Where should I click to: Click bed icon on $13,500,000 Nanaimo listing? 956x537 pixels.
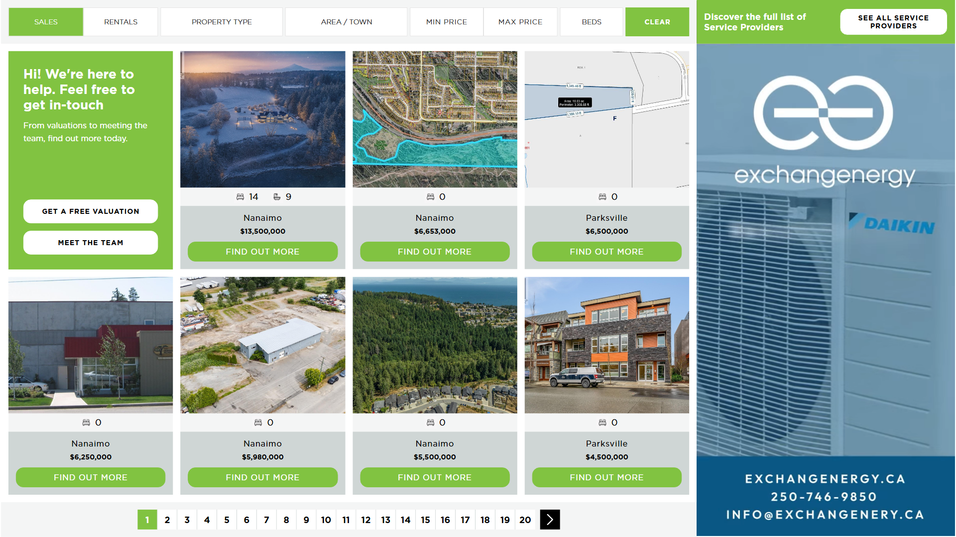pos(240,197)
